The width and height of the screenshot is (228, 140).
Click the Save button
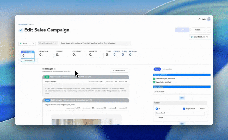pos(182,30)
